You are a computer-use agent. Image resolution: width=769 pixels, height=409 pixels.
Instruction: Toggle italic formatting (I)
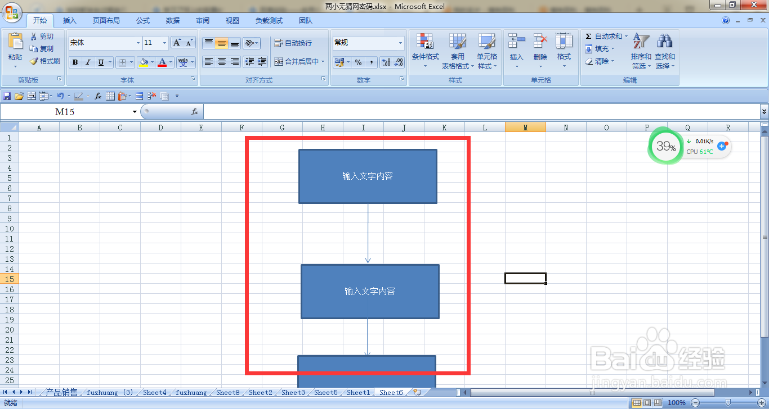[88, 62]
